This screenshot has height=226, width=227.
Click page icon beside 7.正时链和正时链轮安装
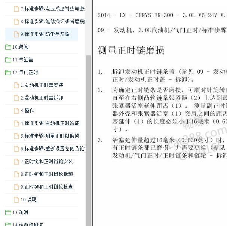click(16, 162)
